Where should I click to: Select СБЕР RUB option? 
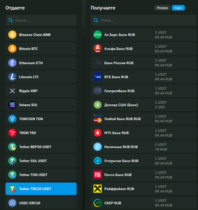[x=144, y=203]
